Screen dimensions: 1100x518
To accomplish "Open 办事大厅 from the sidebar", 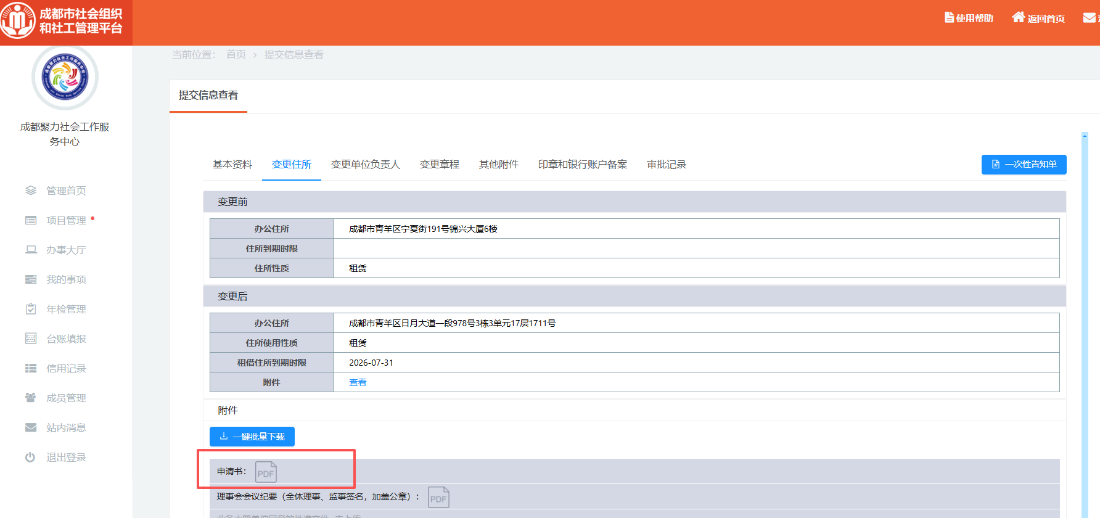I will coord(66,250).
